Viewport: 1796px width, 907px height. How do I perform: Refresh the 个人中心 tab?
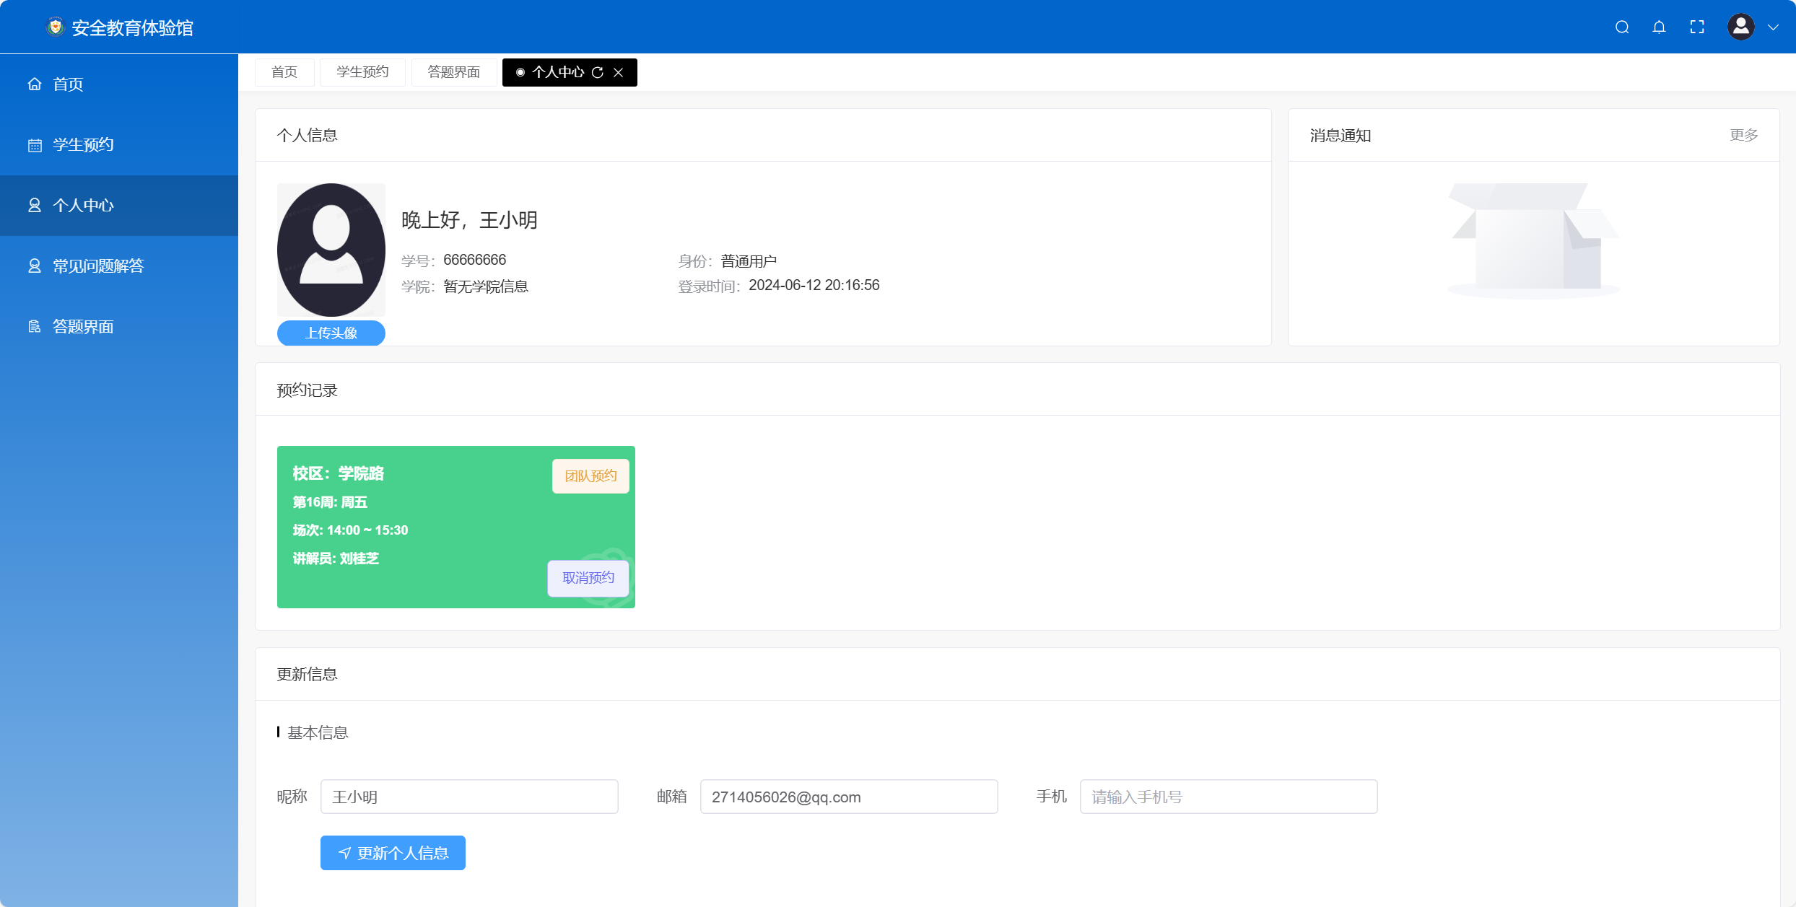click(x=598, y=72)
